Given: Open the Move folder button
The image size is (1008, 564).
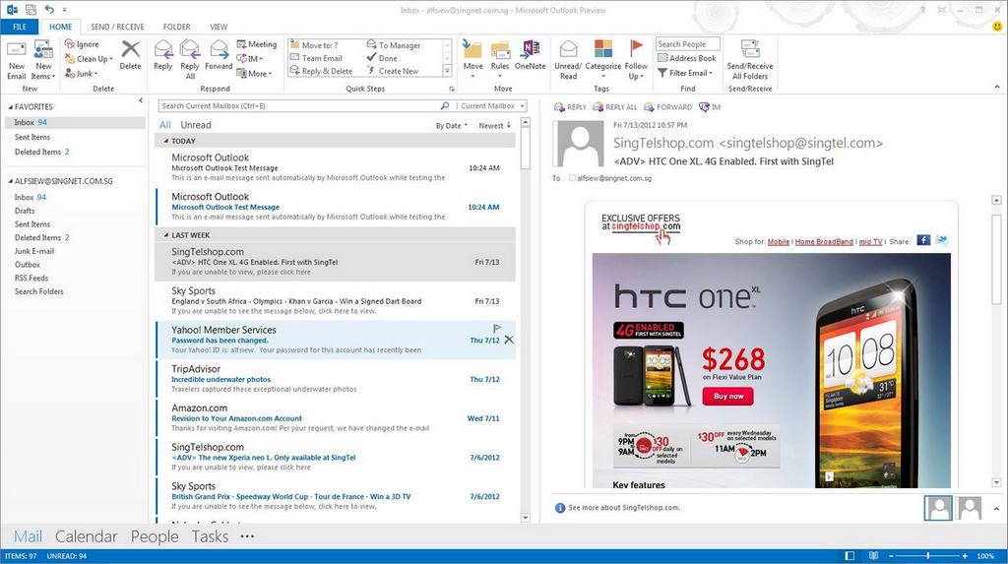Looking at the screenshot, I should click(x=472, y=60).
